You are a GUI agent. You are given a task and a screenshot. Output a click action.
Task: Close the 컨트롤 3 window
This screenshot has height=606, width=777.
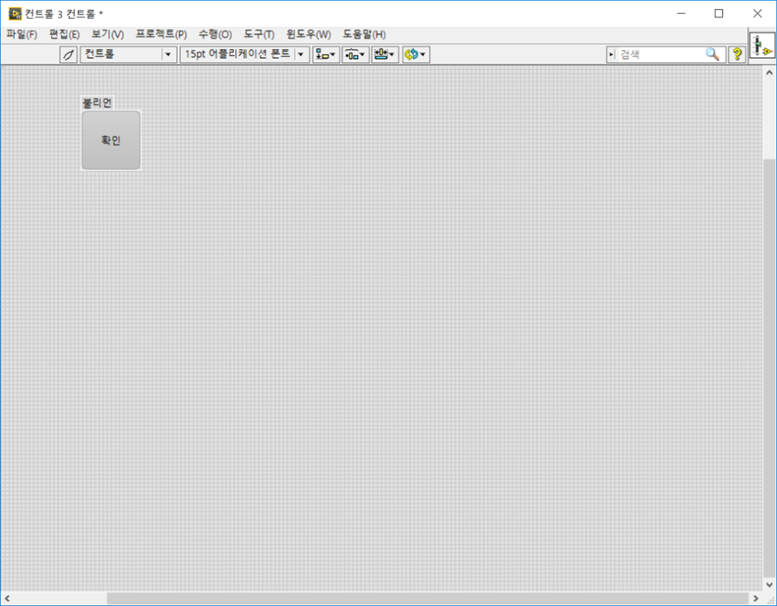(757, 14)
